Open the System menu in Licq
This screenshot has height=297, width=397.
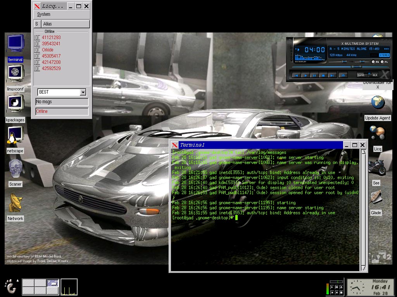43,14
